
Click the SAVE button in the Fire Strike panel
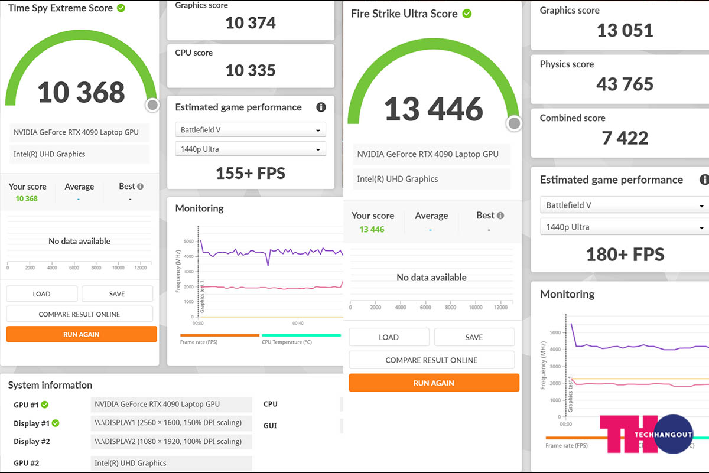tap(474, 337)
